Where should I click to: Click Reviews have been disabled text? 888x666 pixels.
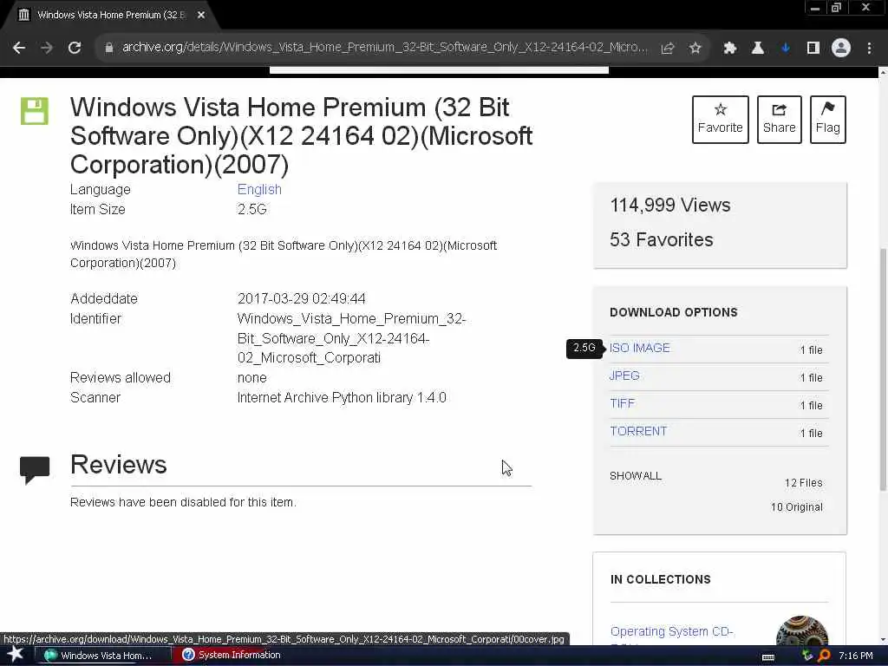(183, 502)
